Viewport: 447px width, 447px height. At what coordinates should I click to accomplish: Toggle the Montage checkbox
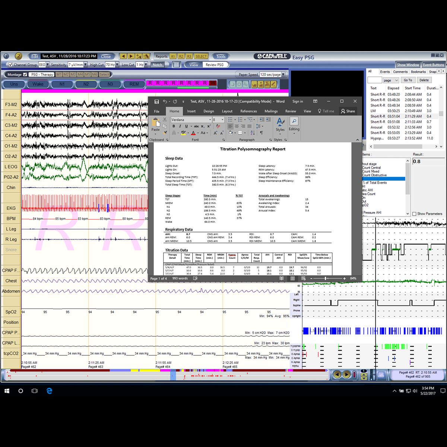pyautogui.click(x=24, y=75)
